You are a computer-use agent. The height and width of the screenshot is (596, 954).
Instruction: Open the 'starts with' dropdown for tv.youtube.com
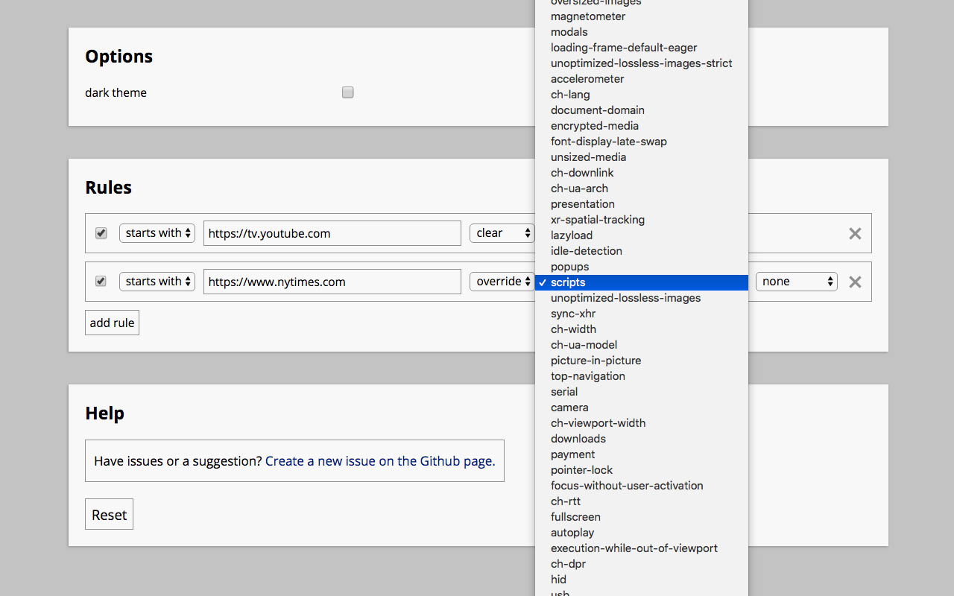pyautogui.click(x=157, y=232)
